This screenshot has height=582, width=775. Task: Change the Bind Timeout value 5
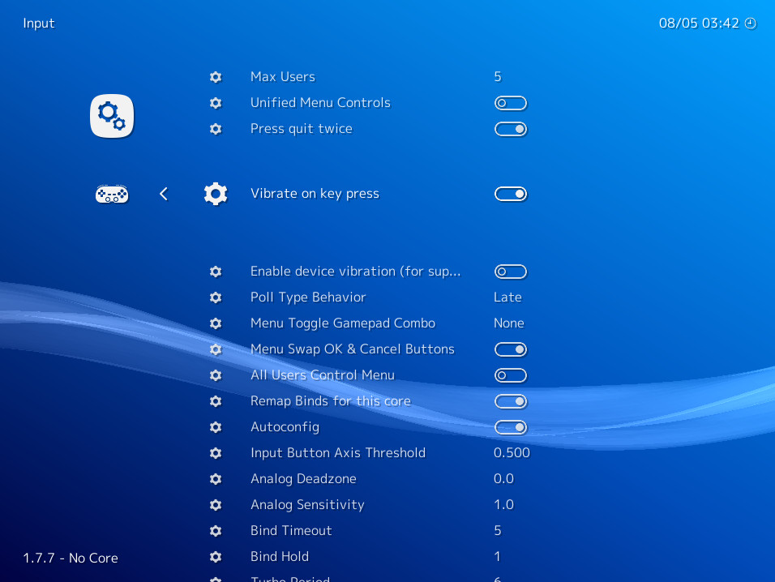tap(498, 531)
